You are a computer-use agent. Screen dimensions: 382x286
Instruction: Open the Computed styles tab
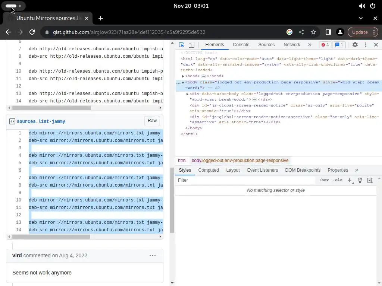pos(209,170)
